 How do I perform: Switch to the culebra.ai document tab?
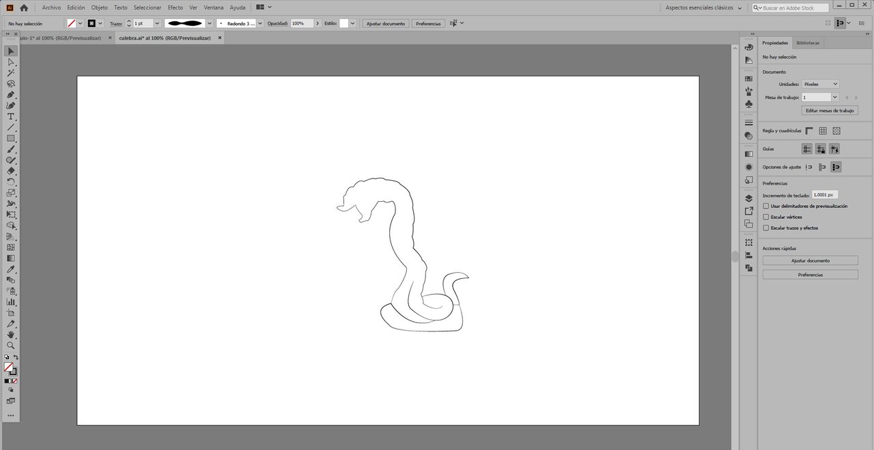pos(165,38)
